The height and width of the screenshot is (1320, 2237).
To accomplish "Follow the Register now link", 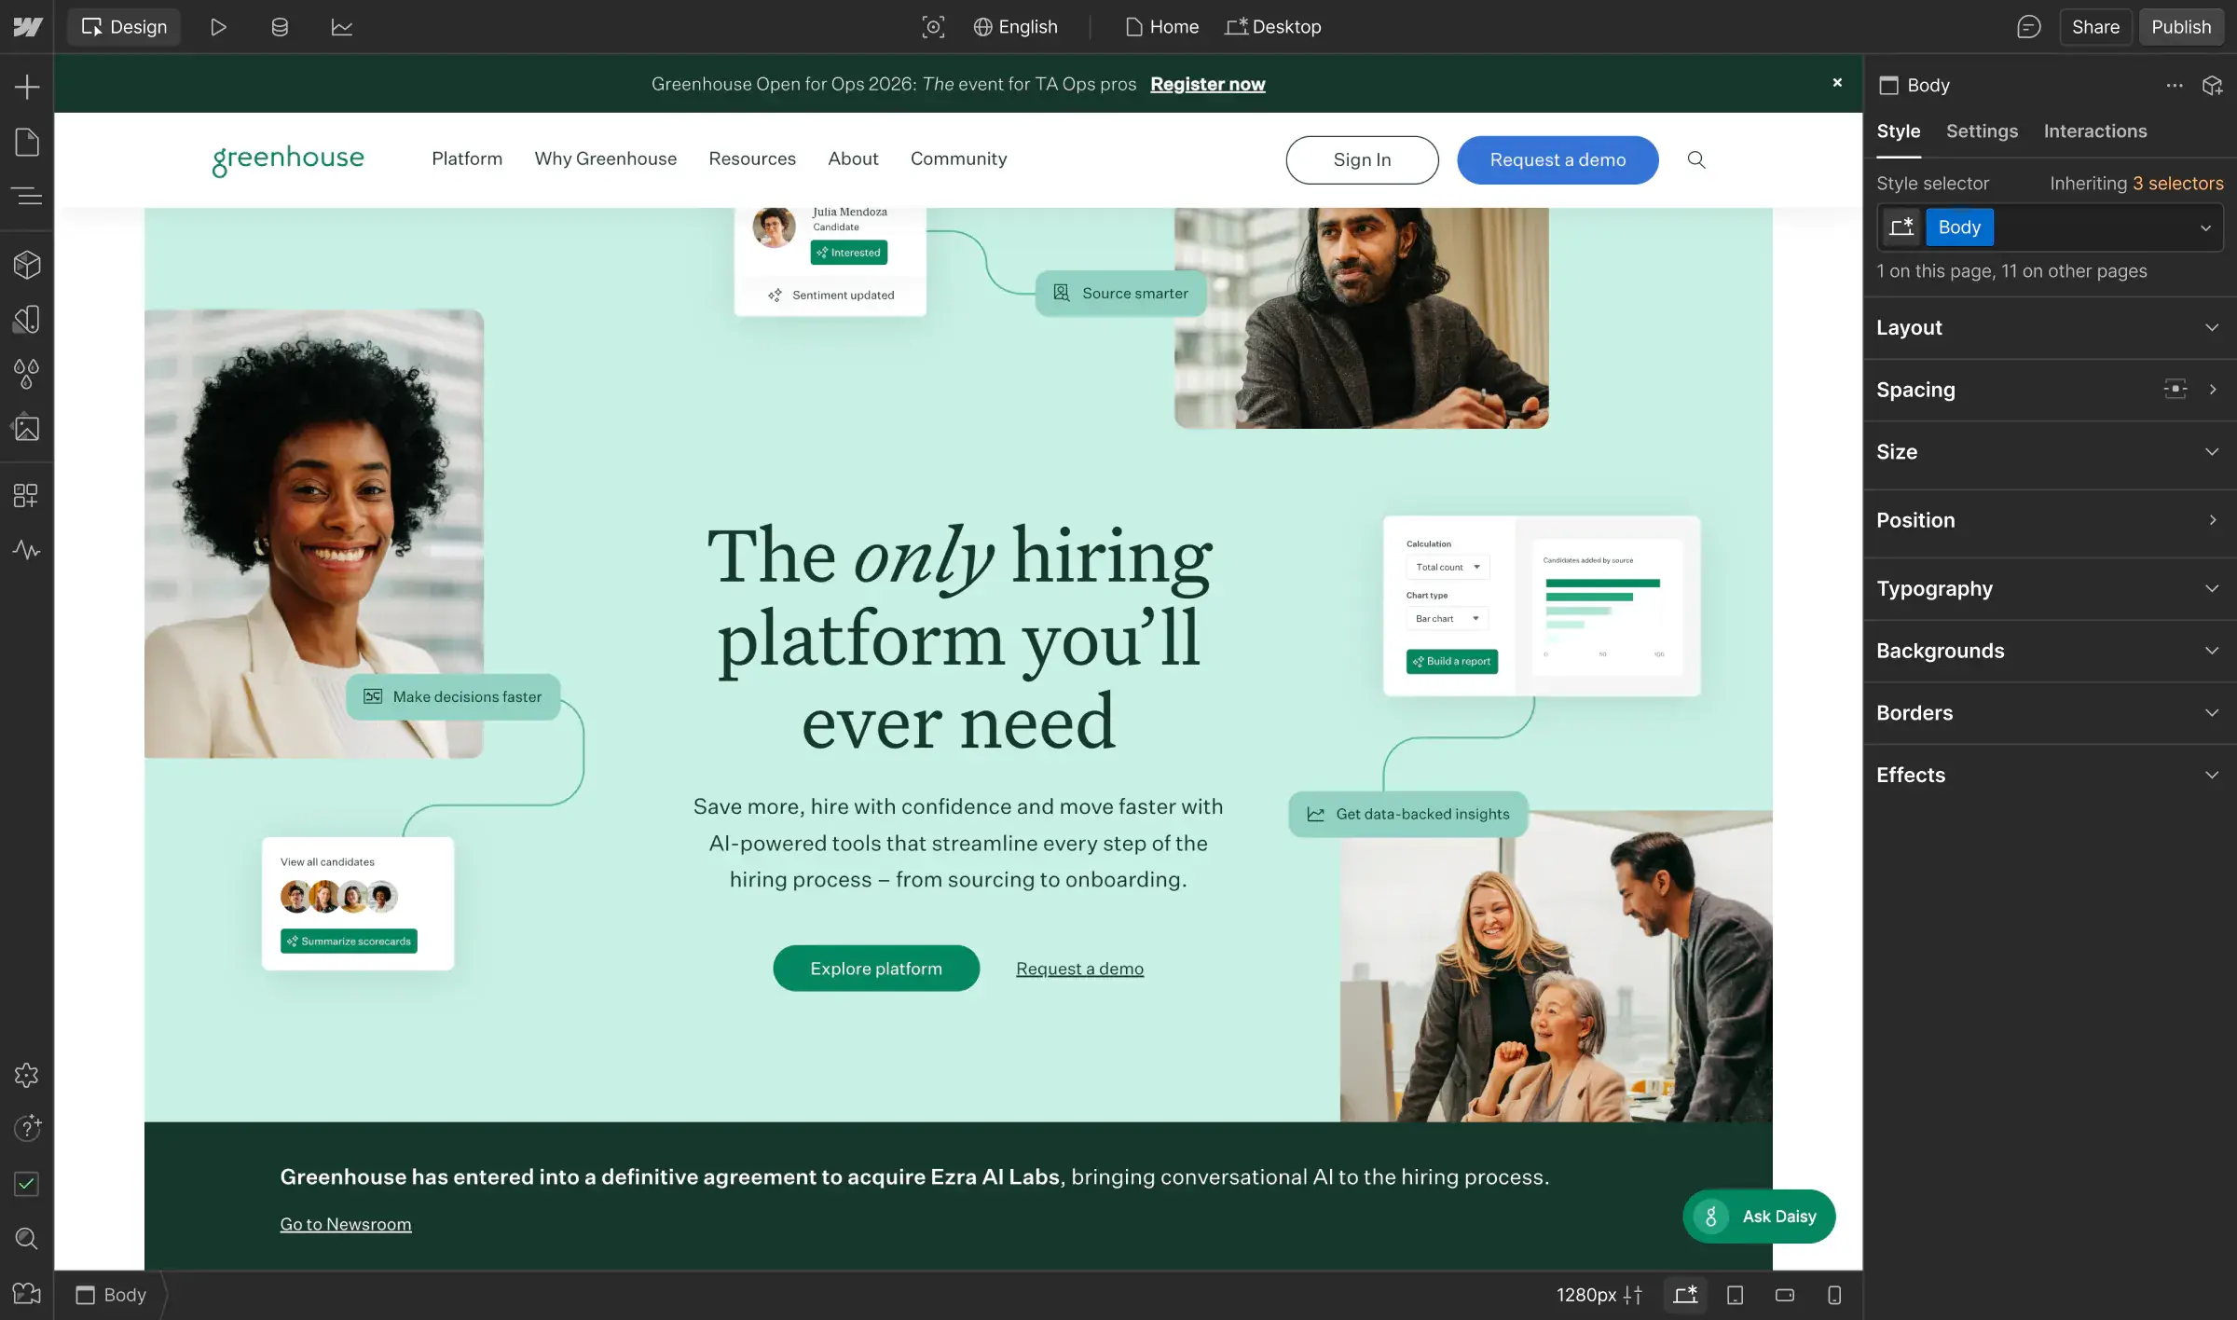I will pyautogui.click(x=1207, y=84).
